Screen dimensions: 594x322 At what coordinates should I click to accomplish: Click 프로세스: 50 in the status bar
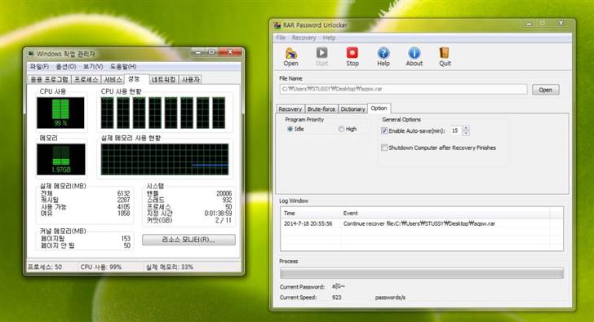pyautogui.click(x=45, y=267)
